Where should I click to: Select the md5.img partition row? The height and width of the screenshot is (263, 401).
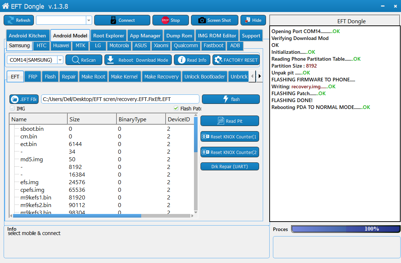coord(102,159)
